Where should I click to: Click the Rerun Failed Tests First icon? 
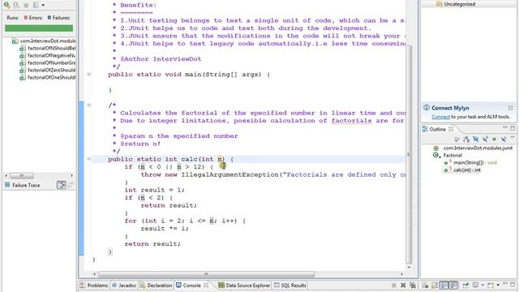16,5
